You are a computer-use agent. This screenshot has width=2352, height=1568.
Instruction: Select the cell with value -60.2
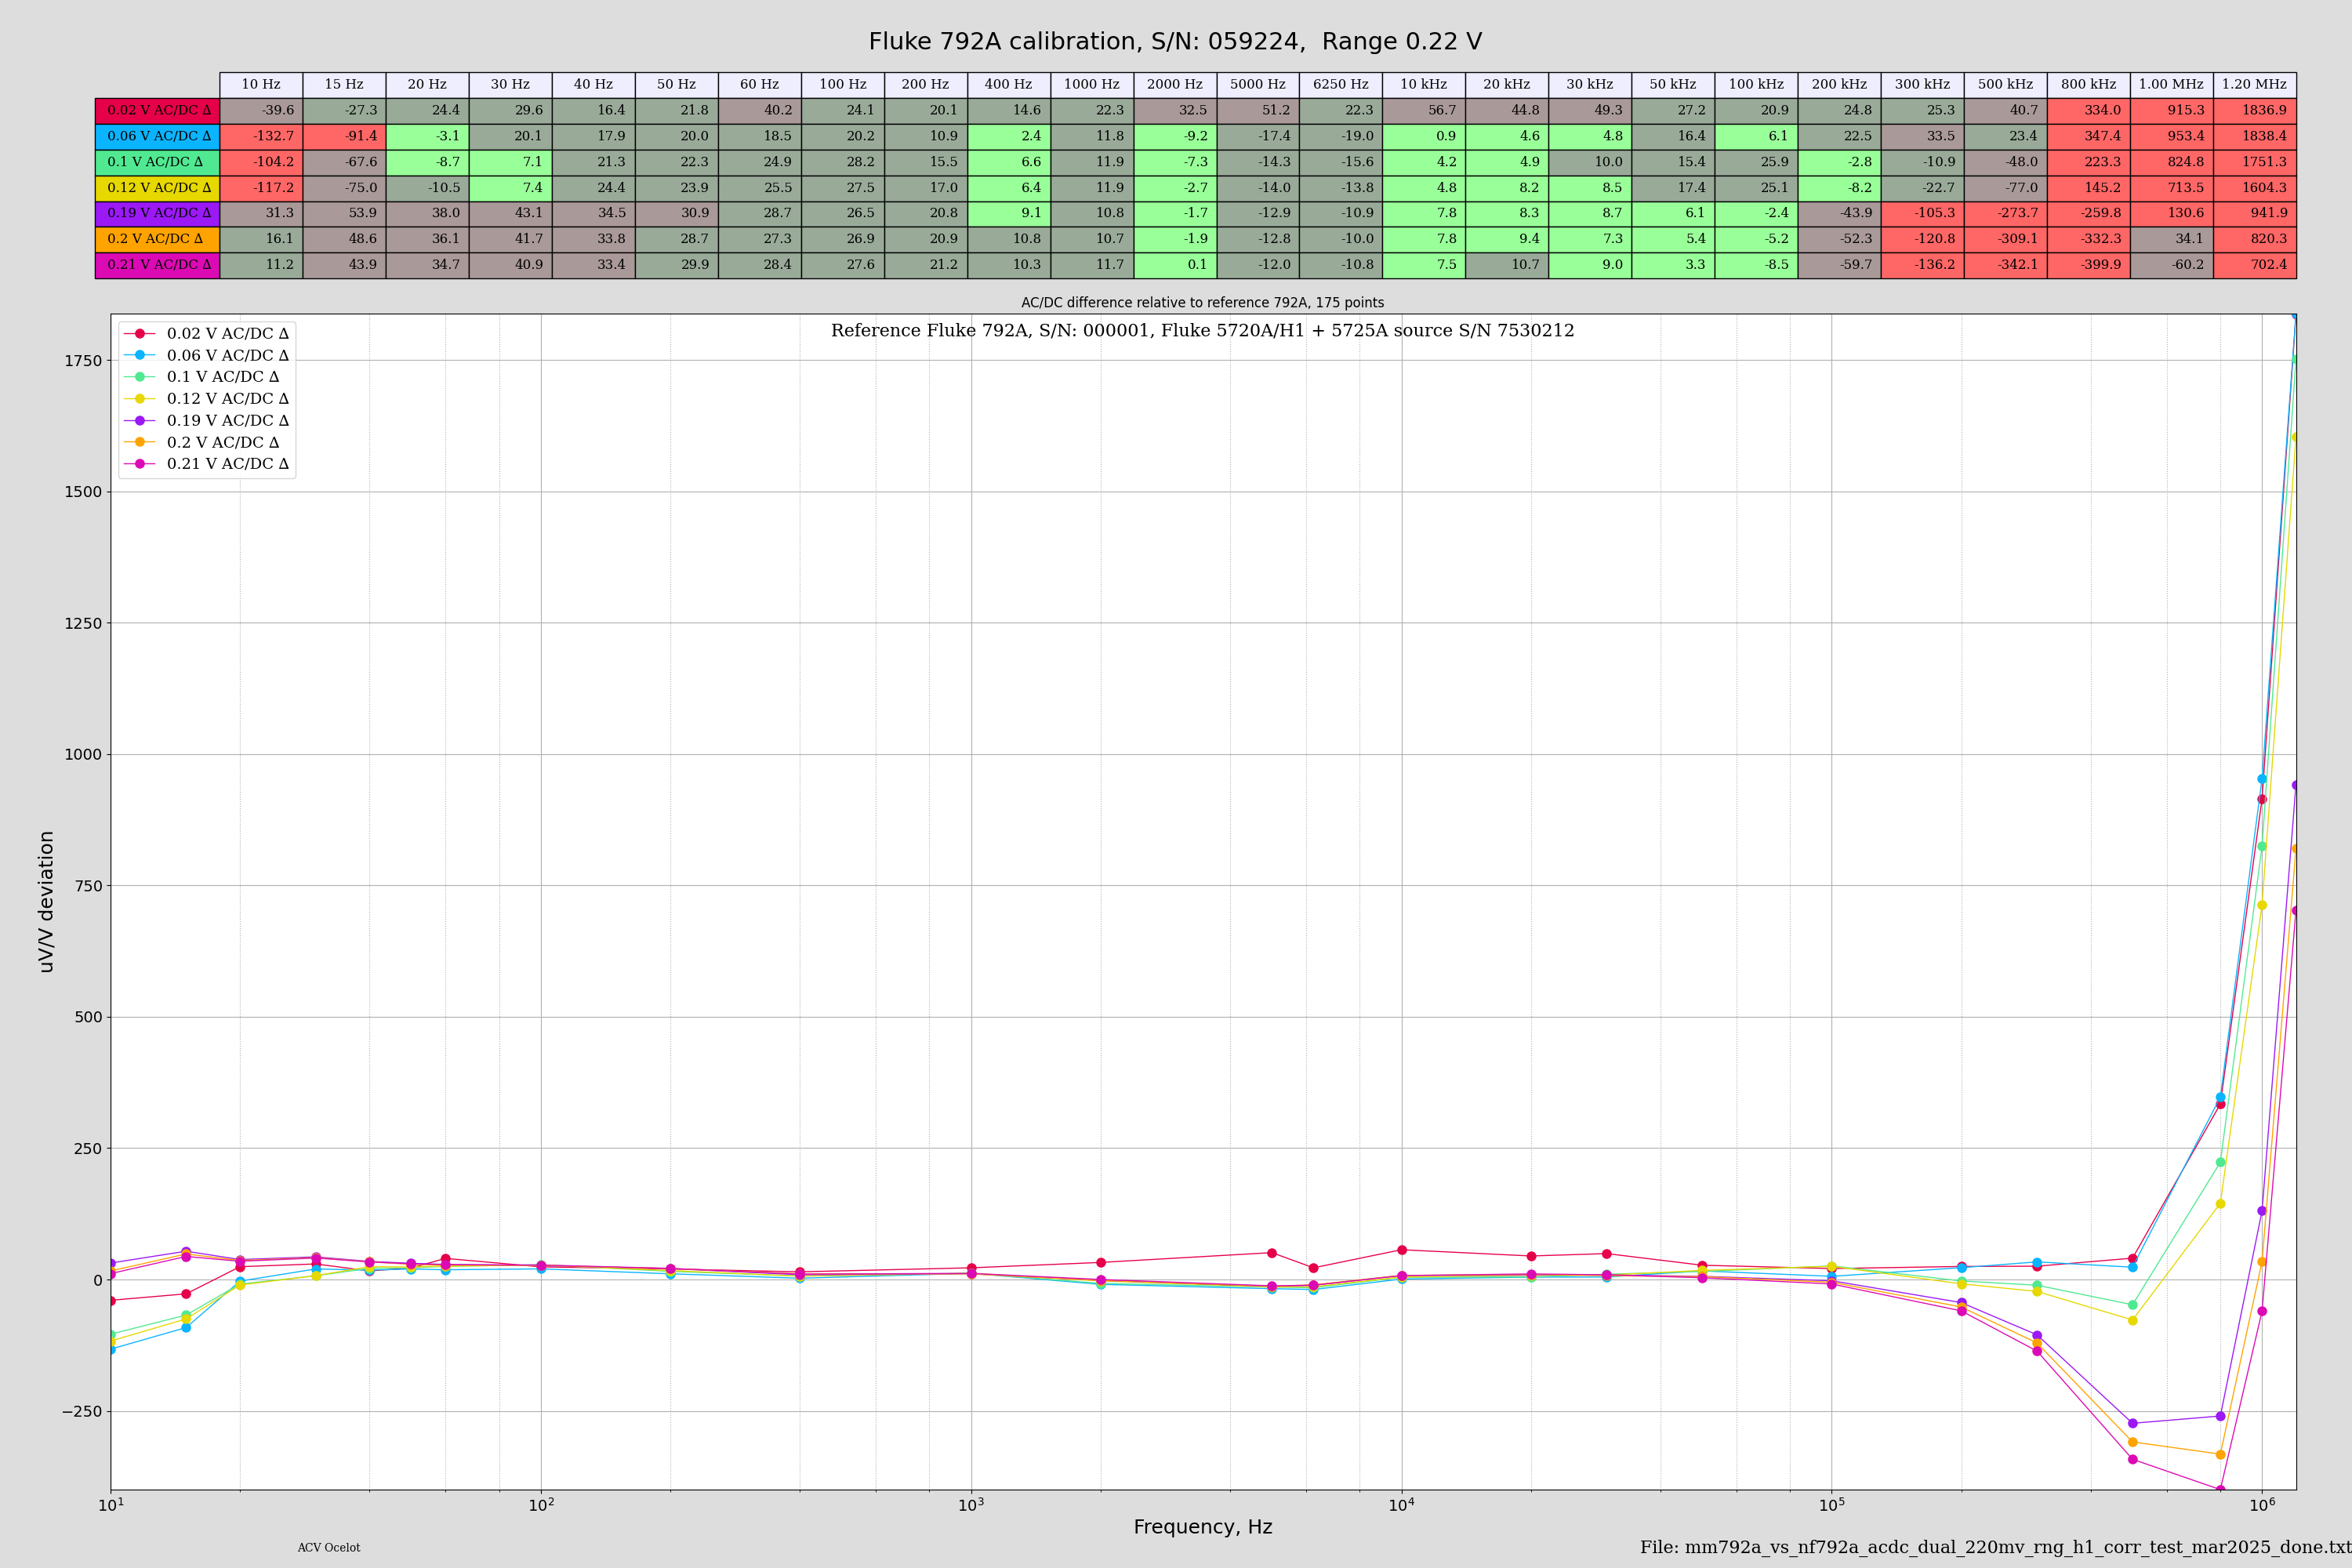2172,265
